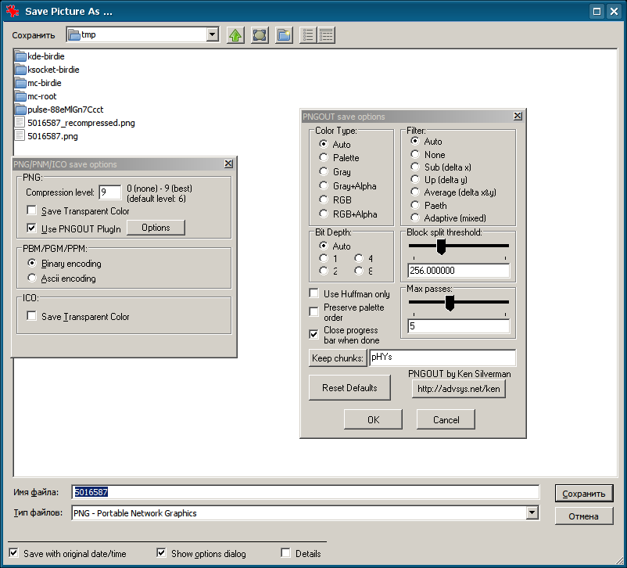The height and width of the screenshot is (568, 627).
Task: Select RGB+Alpha color type
Action: tap(324, 214)
